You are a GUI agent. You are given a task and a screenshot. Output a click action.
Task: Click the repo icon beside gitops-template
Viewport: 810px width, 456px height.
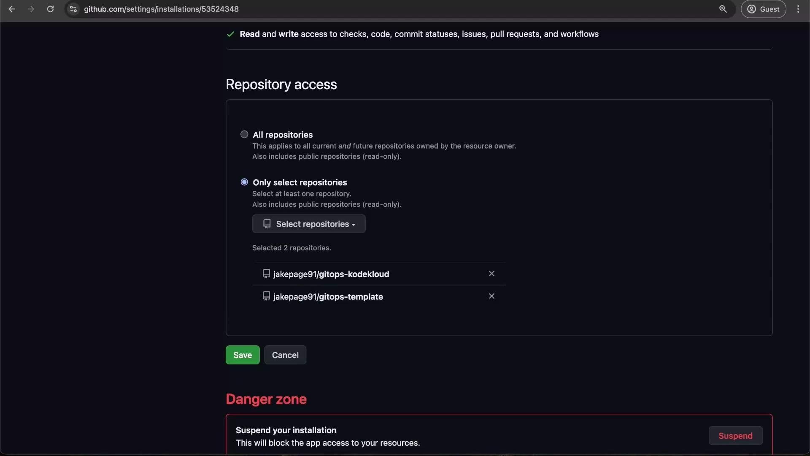(266, 296)
